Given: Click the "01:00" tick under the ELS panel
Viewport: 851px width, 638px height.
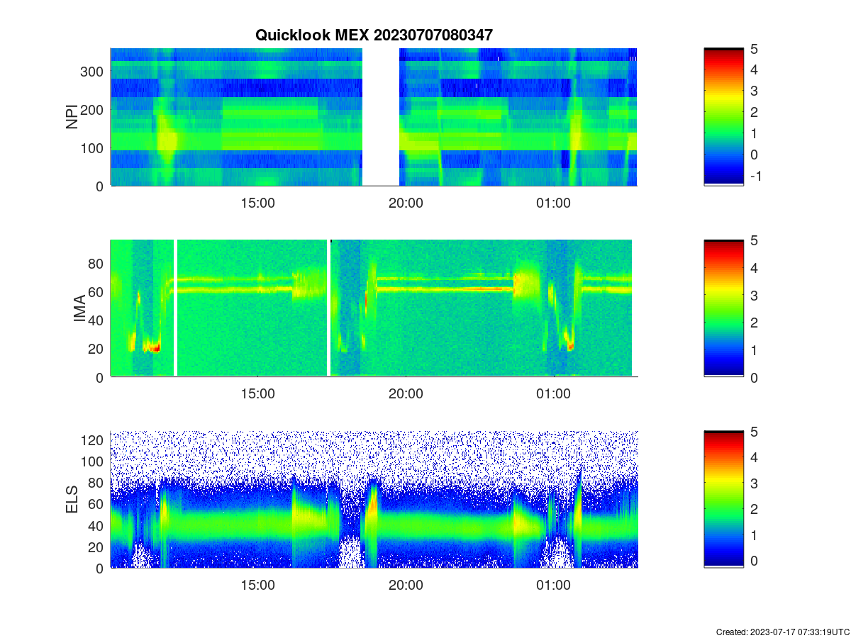Looking at the screenshot, I should [x=553, y=586].
